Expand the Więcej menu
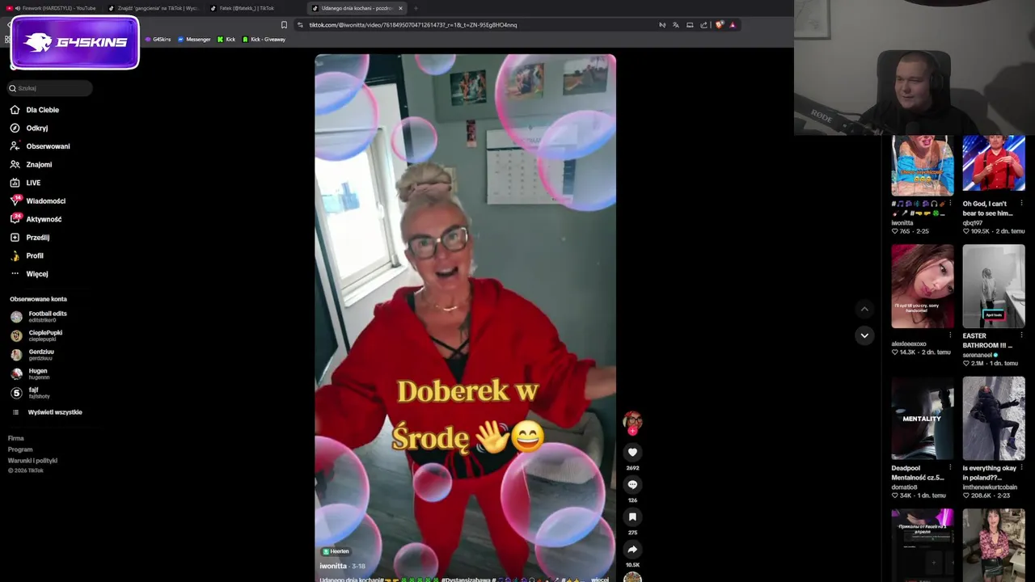The height and width of the screenshot is (582, 1035). click(x=29, y=274)
